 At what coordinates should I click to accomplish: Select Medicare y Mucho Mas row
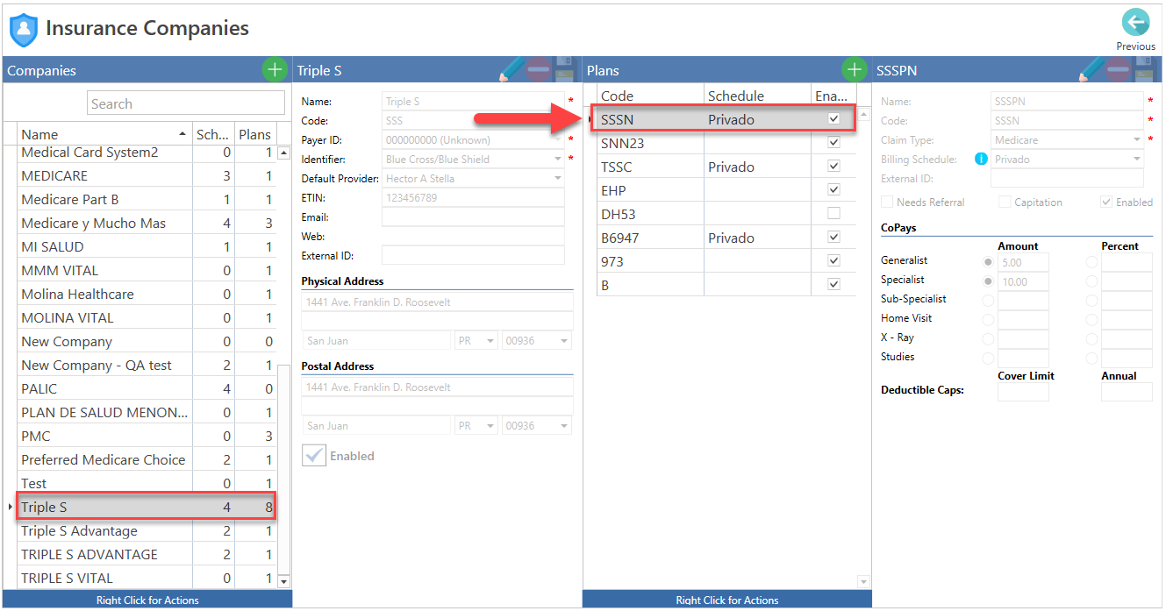pos(147,224)
